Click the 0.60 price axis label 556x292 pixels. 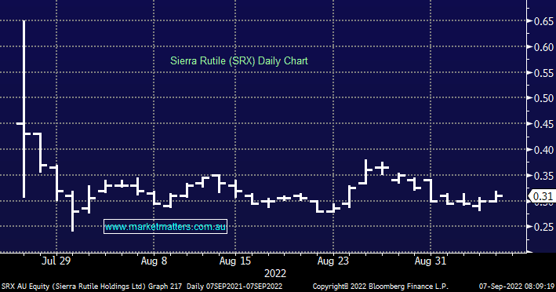(544, 47)
